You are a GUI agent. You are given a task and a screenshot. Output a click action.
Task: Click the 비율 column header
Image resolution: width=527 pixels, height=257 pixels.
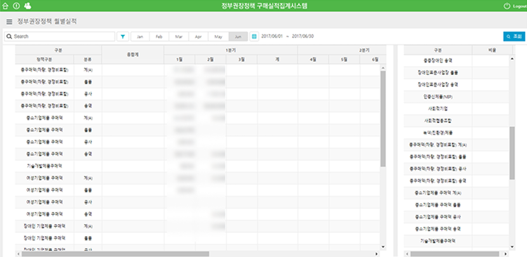pyautogui.click(x=492, y=50)
